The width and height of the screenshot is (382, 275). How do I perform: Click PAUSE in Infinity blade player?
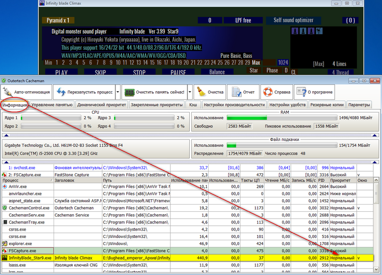pyautogui.click(x=178, y=72)
